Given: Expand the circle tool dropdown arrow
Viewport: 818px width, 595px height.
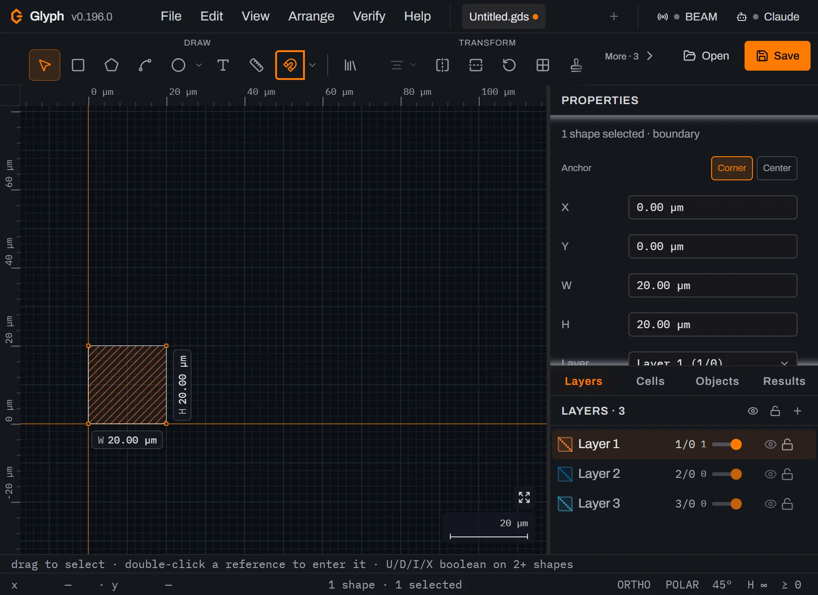Looking at the screenshot, I should [x=199, y=65].
